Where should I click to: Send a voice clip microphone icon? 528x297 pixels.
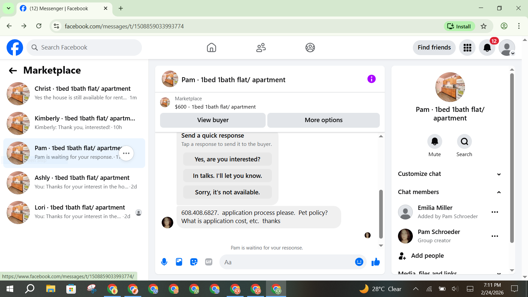pos(164,262)
